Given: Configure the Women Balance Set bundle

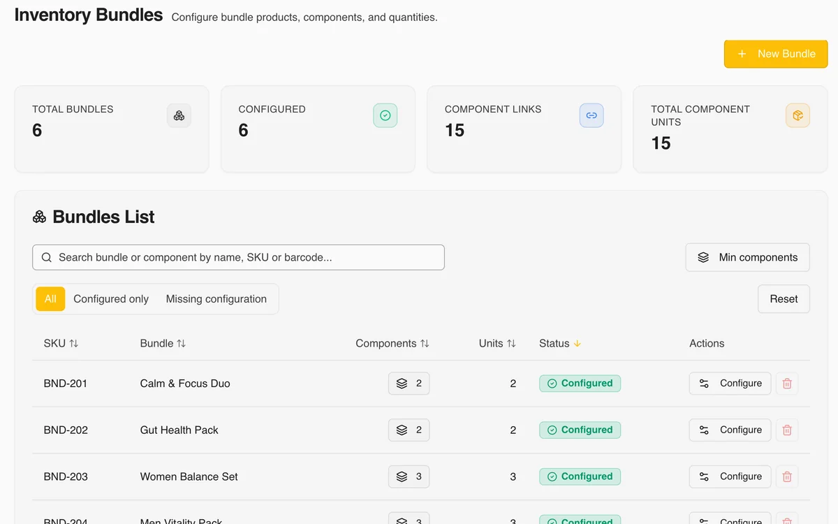Looking at the screenshot, I should pyautogui.click(x=730, y=476).
